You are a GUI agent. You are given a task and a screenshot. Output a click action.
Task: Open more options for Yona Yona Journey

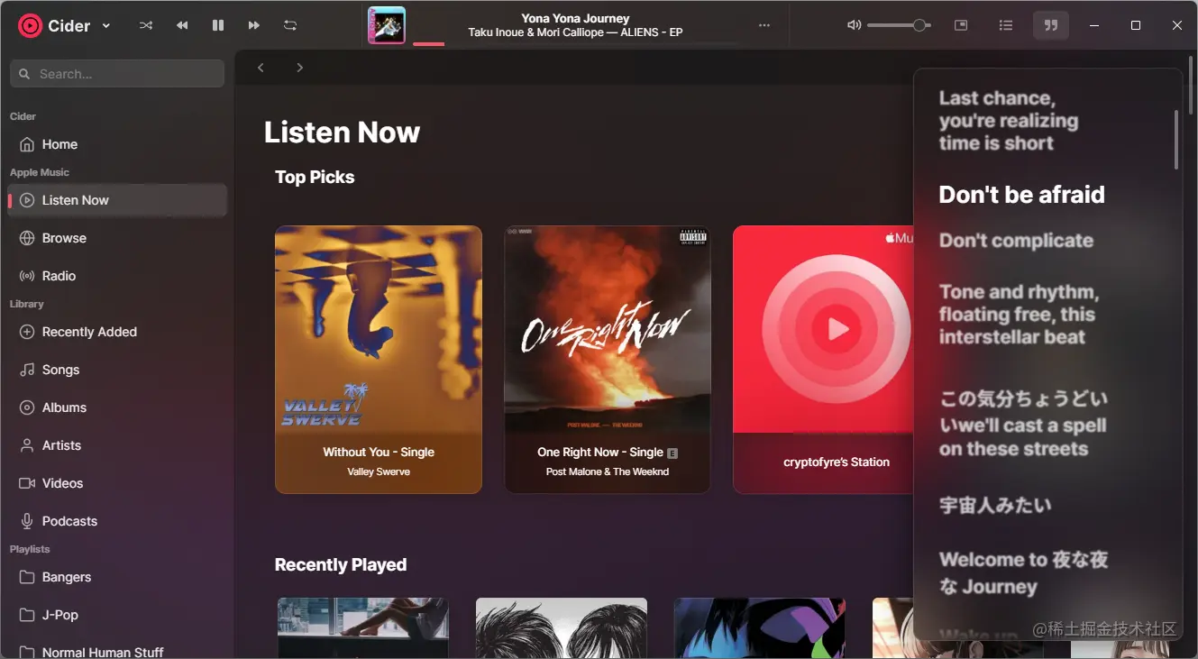(x=764, y=25)
